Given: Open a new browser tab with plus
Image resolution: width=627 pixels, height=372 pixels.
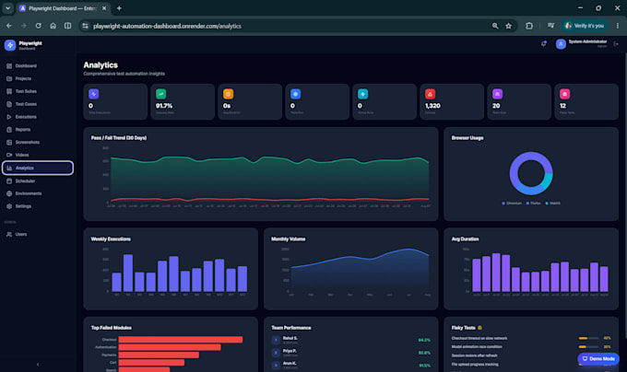Looking at the screenshot, I should tap(119, 8).
